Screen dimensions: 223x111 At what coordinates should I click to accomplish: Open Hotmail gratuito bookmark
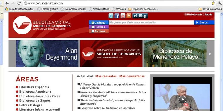[x=48, y=9]
